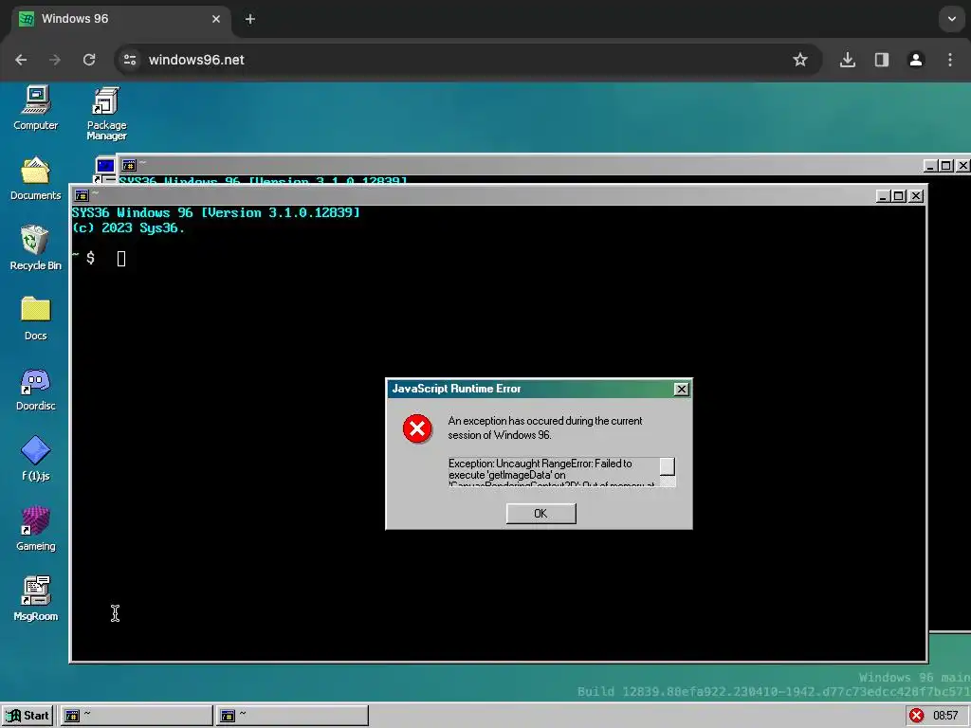971x728 pixels.
Task: Launch the Doordisc shortcut
Action: pos(35,389)
